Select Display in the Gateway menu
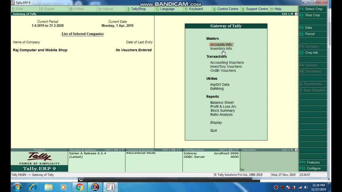The height and width of the screenshot is (192, 342). click(x=216, y=122)
